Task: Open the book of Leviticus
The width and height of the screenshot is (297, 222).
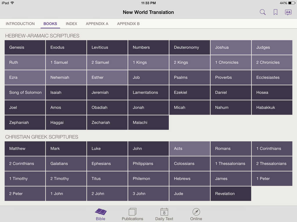Action: point(107,47)
